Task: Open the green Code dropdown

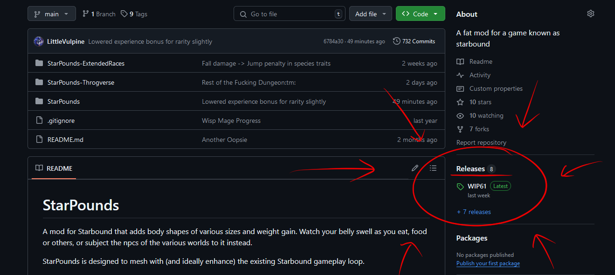Action: [420, 14]
